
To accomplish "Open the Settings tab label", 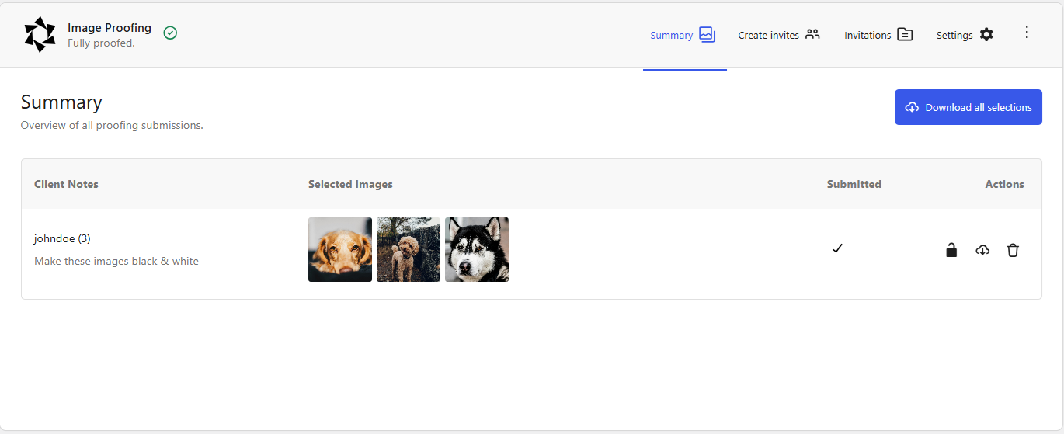I will click(954, 35).
